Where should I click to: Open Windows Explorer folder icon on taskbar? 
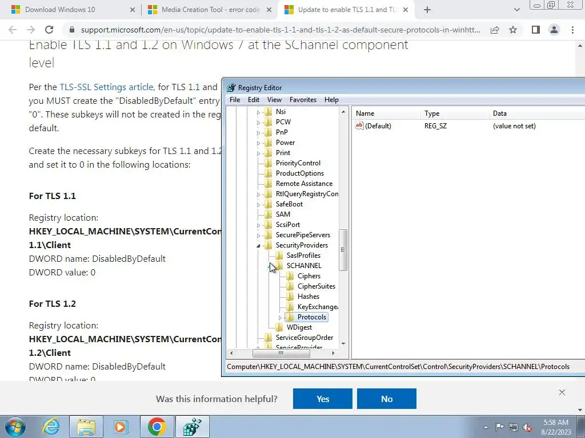tap(86, 427)
